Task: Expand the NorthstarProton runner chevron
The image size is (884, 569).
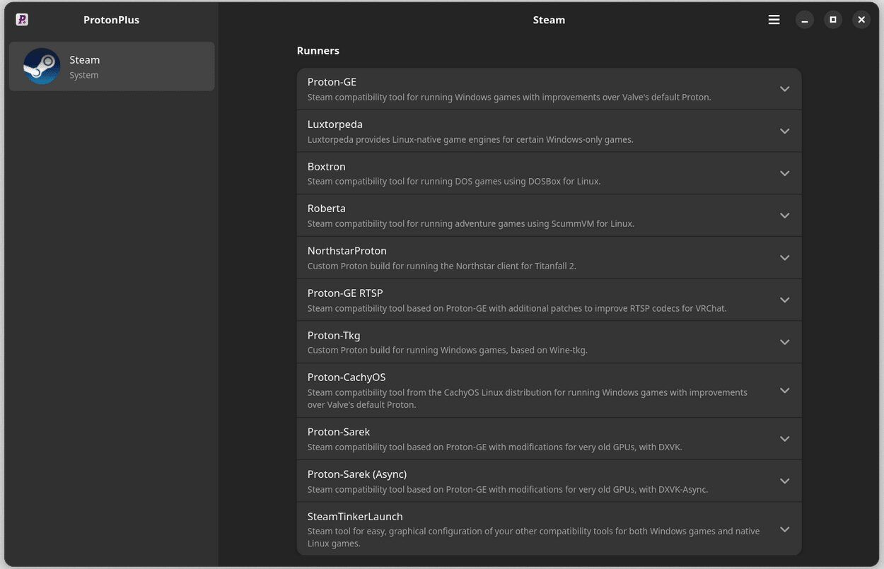Action: [x=784, y=258]
